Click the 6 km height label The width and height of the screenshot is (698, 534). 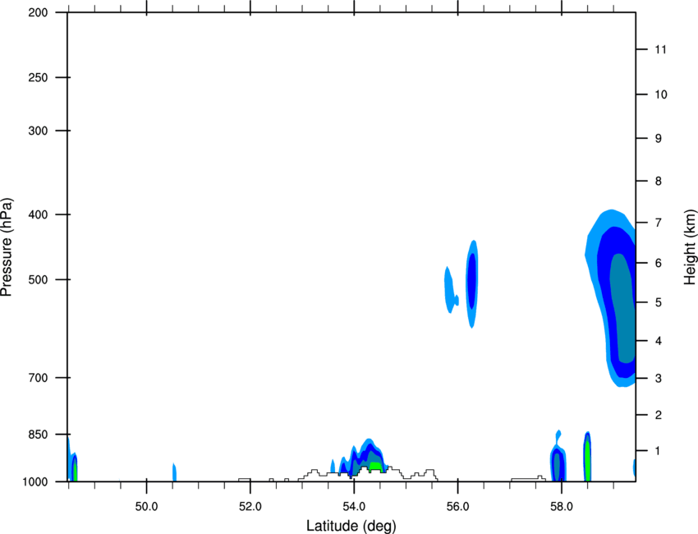659,263
